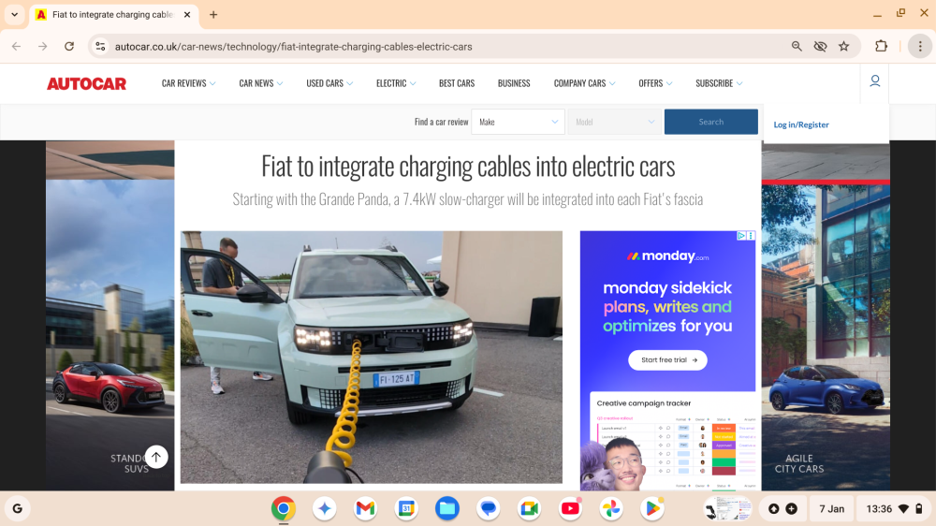Open YouTube from the shelf
Image resolution: width=936 pixels, height=526 pixels.
570,509
